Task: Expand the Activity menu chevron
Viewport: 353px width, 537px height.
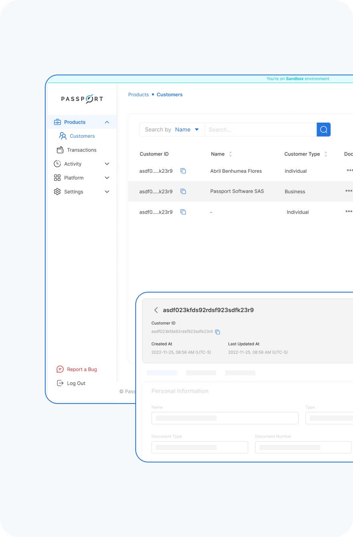Action: (x=107, y=164)
